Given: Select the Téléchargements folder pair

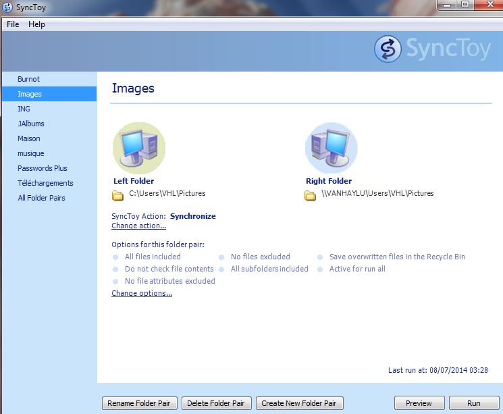Looking at the screenshot, I should click(49, 183).
